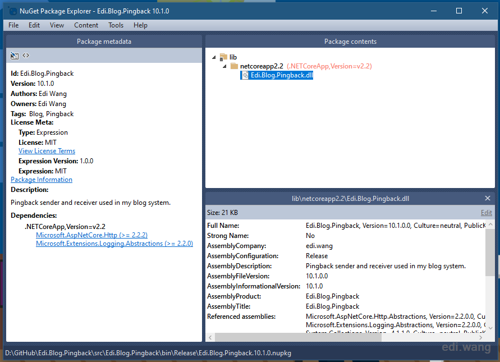This screenshot has width=500, height=362.
Task: Maximize the NuGet Package Explorer window
Action: [459, 11]
